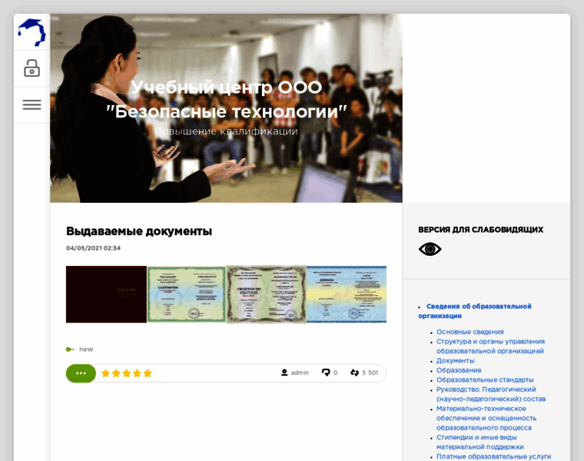Click the date '04/05/2021 02:34'

click(93, 248)
